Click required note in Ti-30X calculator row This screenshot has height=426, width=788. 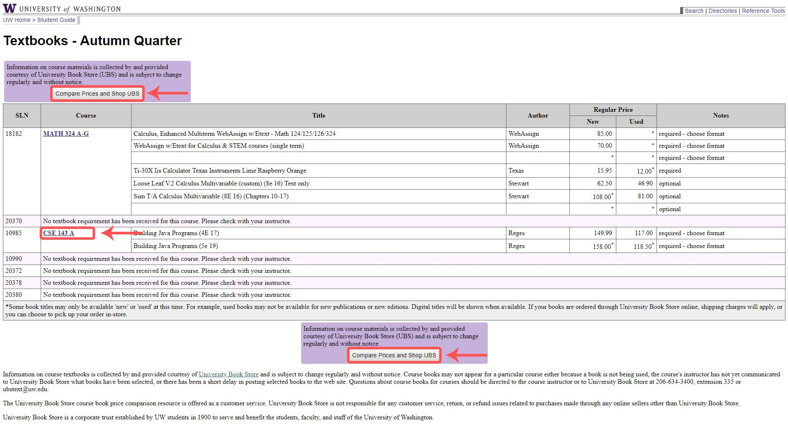pos(670,171)
